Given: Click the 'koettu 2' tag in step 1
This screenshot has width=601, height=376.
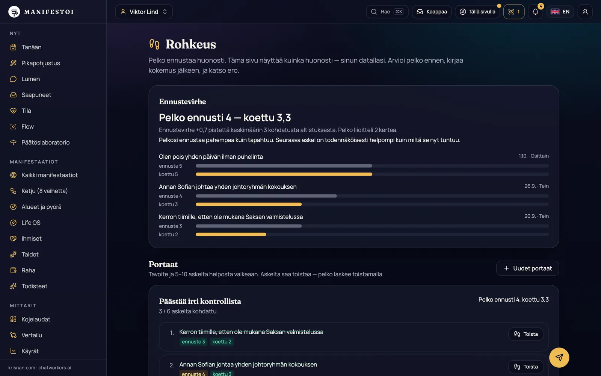Looking at the screenshot, I should (222, 342).
